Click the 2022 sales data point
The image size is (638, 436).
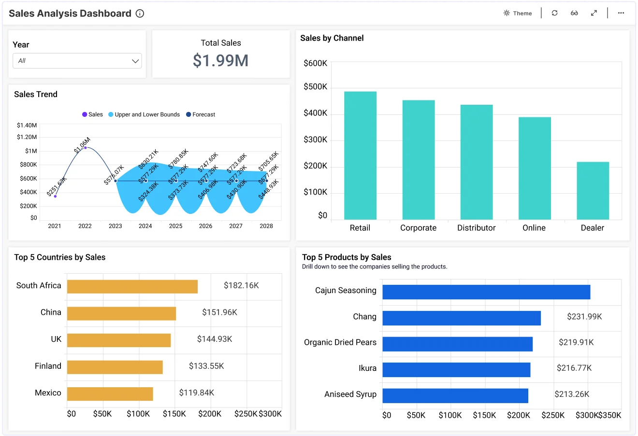tap(86, 148)
